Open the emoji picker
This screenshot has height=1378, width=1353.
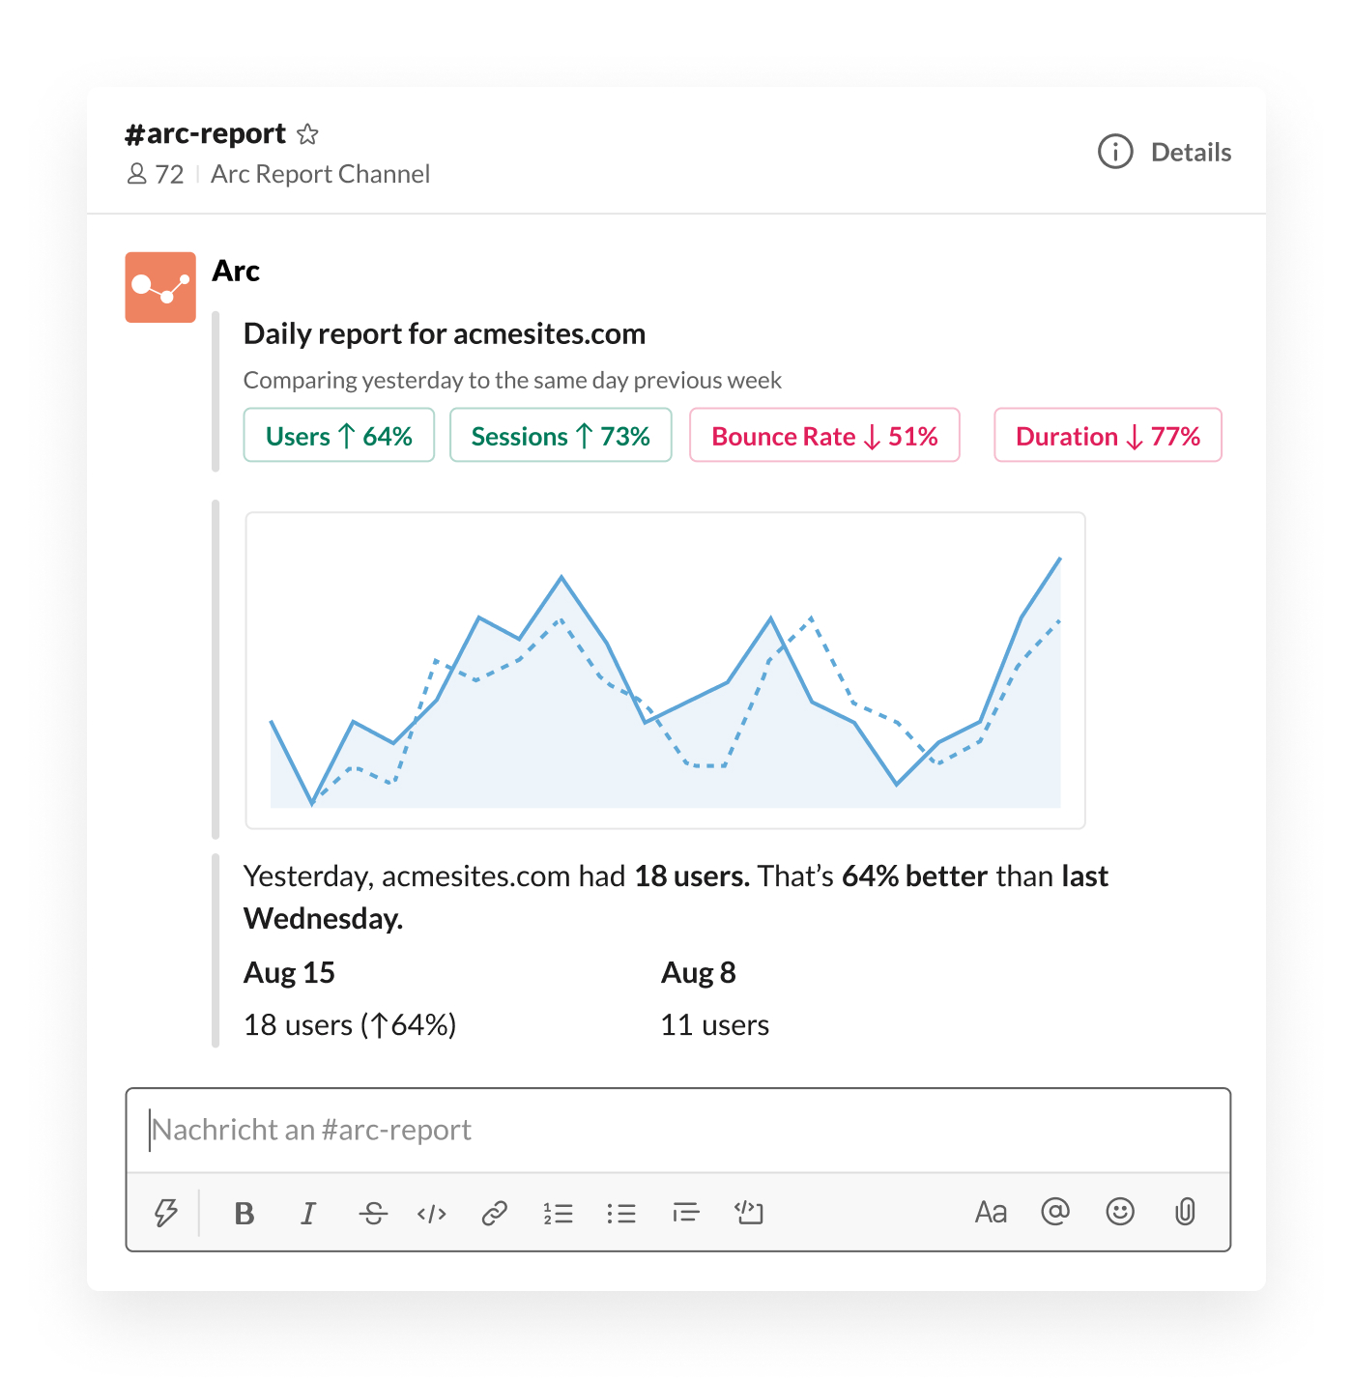point(1120,1211)
